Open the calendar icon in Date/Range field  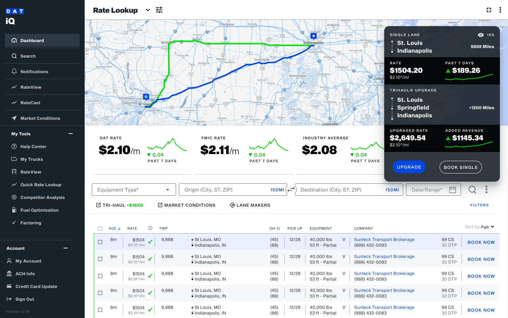coord(453,190)
